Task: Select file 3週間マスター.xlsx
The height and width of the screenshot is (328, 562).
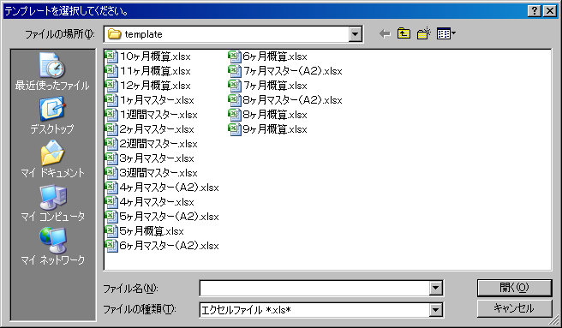Action: coord(152,173)
